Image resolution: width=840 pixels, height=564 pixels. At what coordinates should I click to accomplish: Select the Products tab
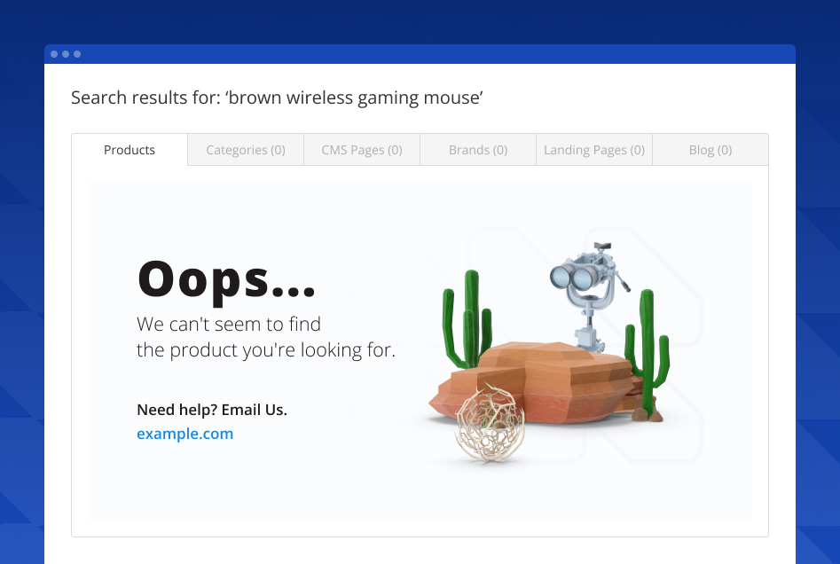tap(130, 150)
